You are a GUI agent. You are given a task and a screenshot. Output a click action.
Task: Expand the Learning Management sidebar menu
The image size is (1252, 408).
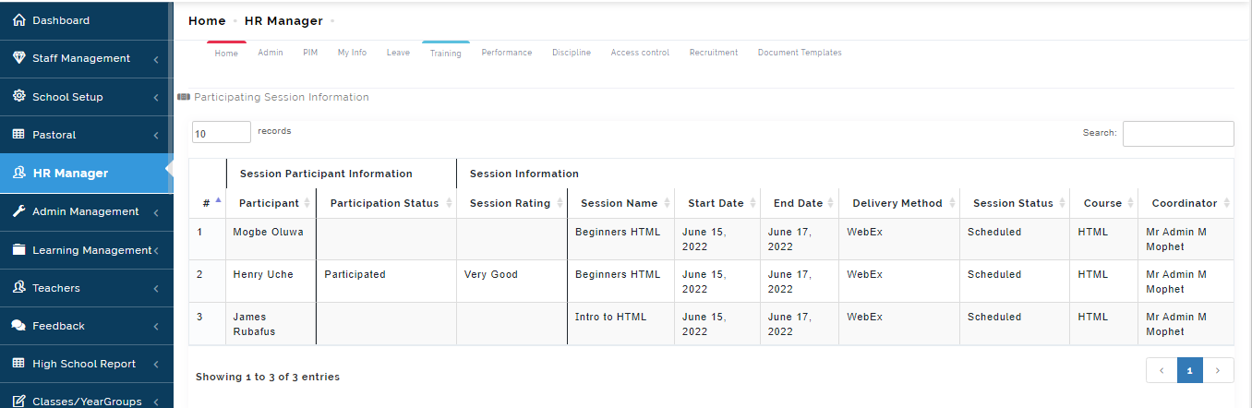click(156, 250)
